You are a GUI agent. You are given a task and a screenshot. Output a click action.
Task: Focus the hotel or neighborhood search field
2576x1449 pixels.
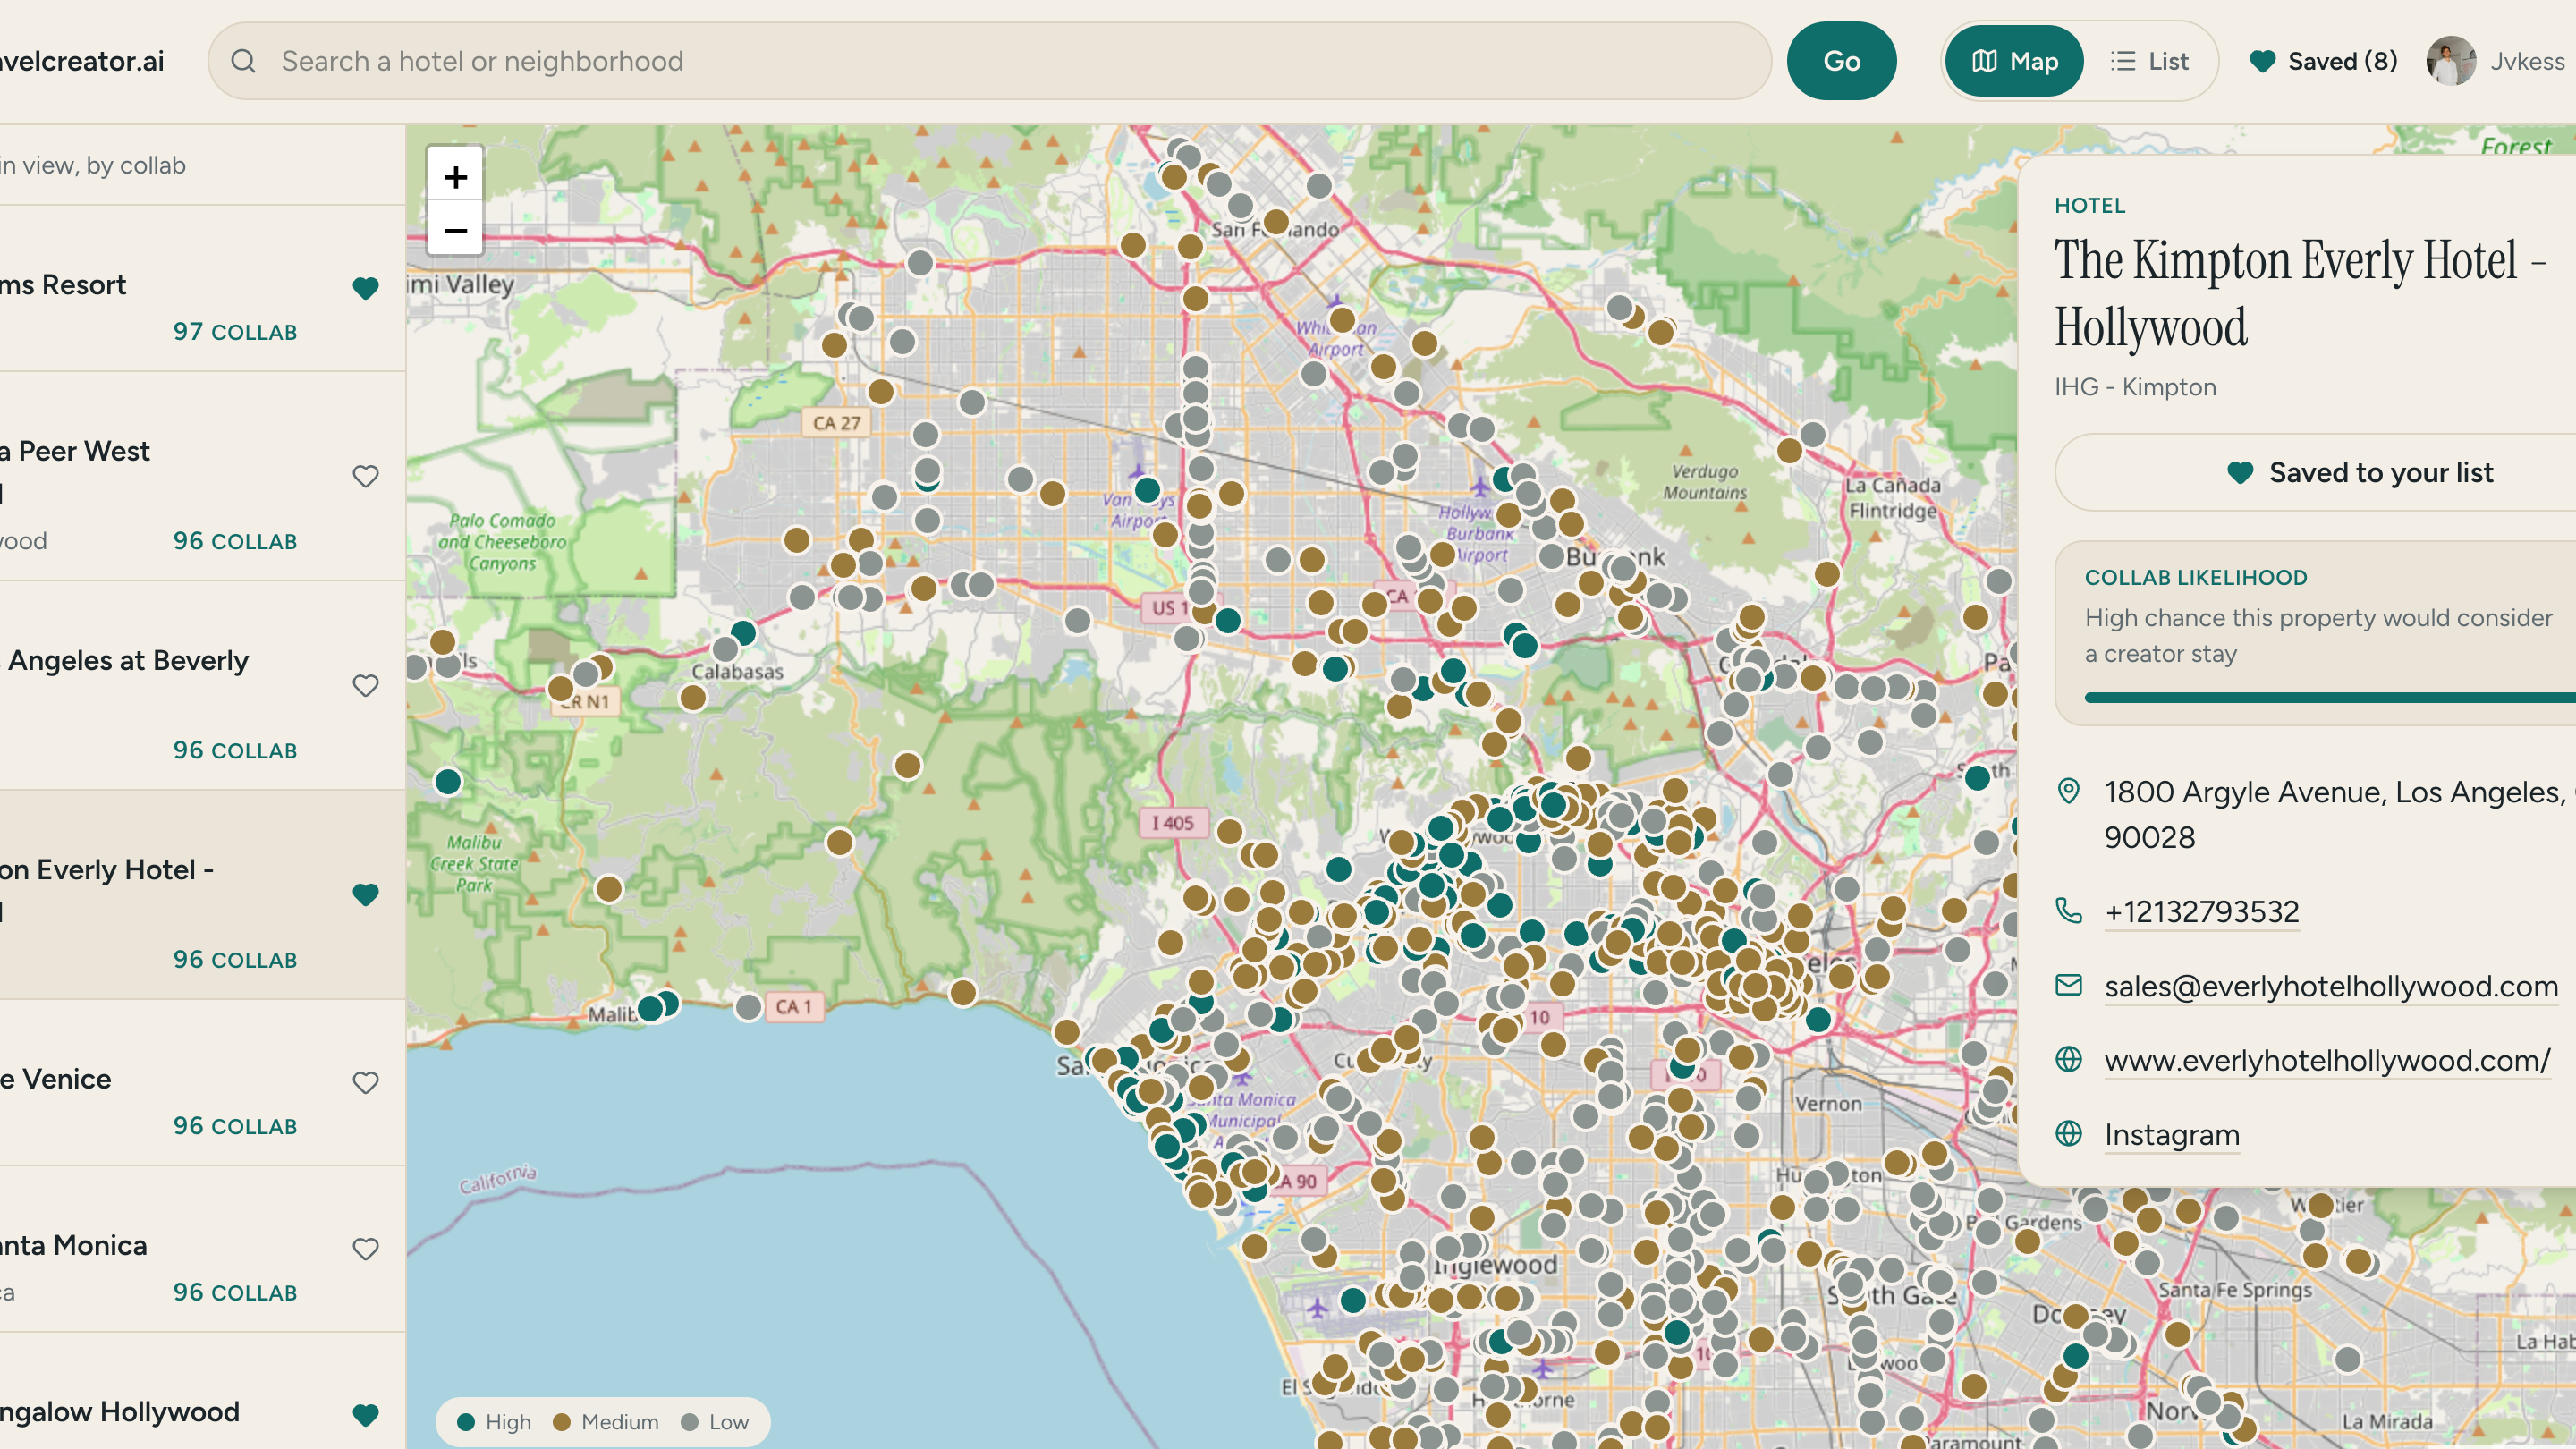[x=989, y=61]
